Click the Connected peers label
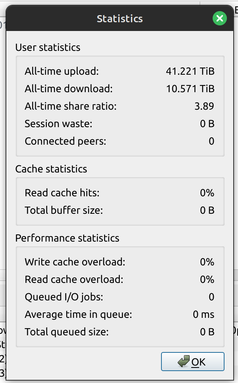Image resolution: width=238 pixels, height=383 pixels. click(x=65, y=141)
